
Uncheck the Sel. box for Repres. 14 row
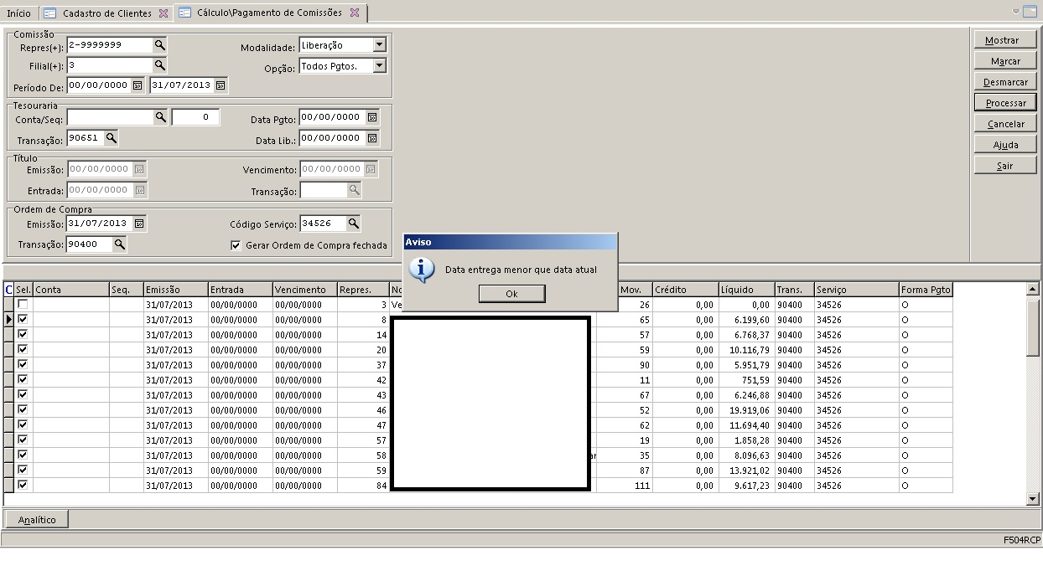pyautogui.click(x=23, y=334)
